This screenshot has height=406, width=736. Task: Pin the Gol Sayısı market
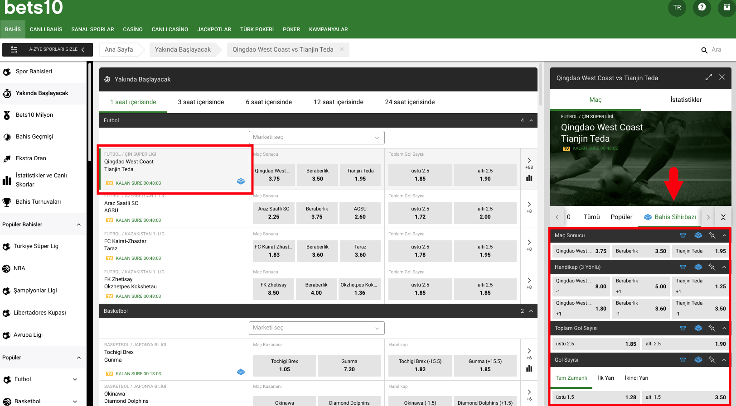pos(712,360)
